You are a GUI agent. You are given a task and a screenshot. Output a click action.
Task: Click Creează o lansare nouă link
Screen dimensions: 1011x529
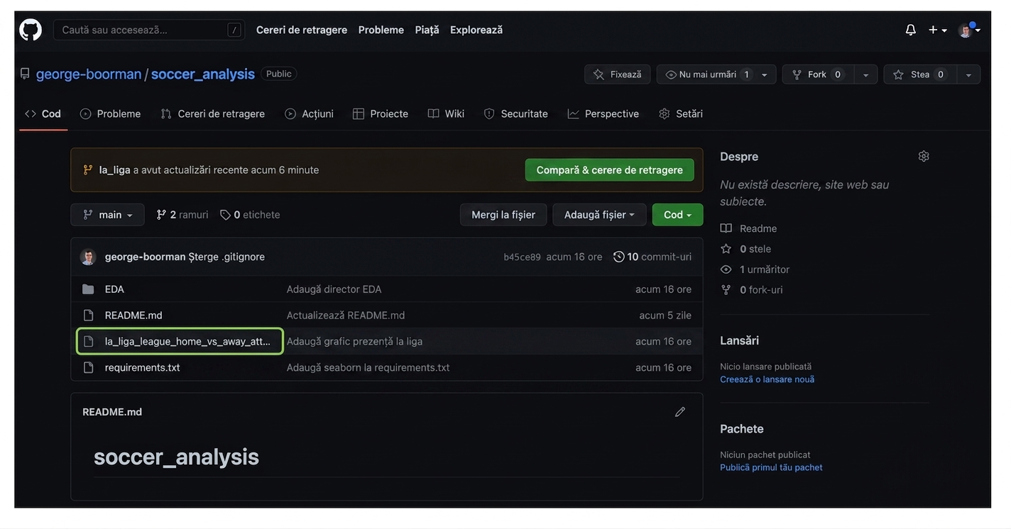(767, 379)
